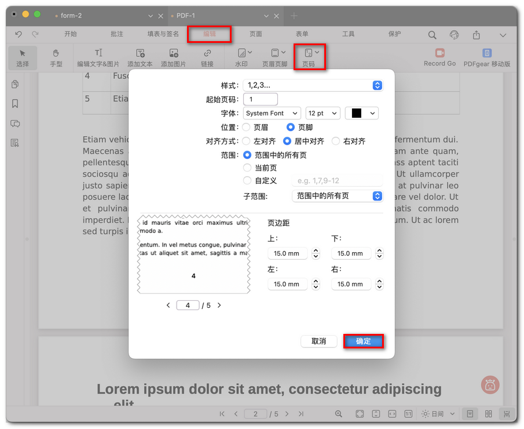Click the 取消 cancel button
This screenshot has height=429, width=524.
tap(319, 341)
